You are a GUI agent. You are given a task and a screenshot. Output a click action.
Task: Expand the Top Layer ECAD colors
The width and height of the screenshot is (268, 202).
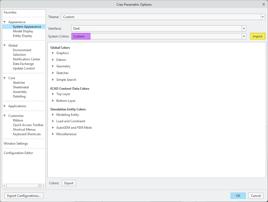click(x=53, y=94)
